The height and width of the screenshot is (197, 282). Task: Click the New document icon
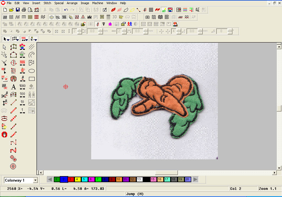tap(5, 10)
